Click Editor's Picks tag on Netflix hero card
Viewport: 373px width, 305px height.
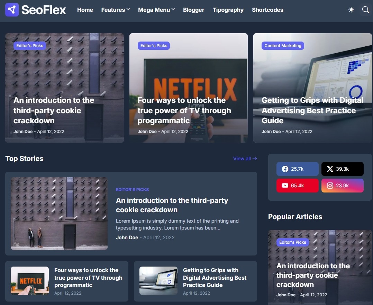(x=154, y=45)
